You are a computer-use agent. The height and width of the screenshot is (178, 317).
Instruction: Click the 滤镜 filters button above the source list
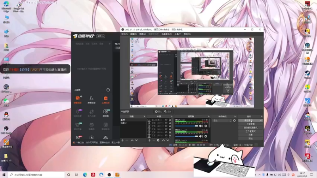click(x=168, y=112)
